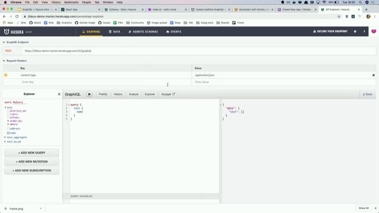Open the Docker image bookmark
379x213 pixels.
[85, 22]
